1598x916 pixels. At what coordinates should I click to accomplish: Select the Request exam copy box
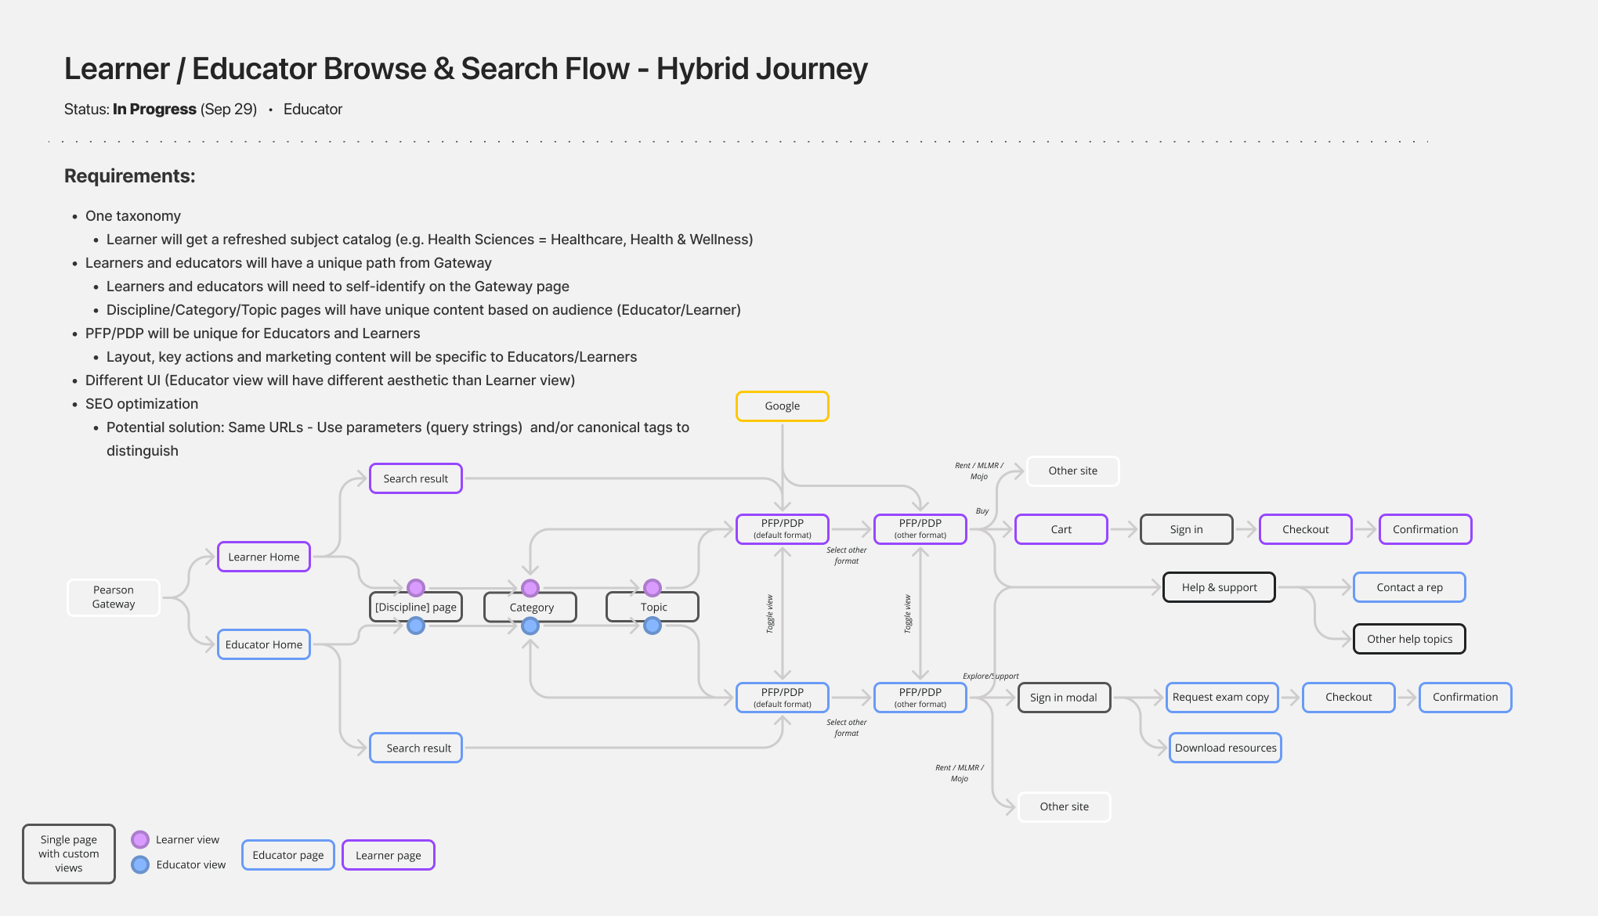tap(1220, 698)
